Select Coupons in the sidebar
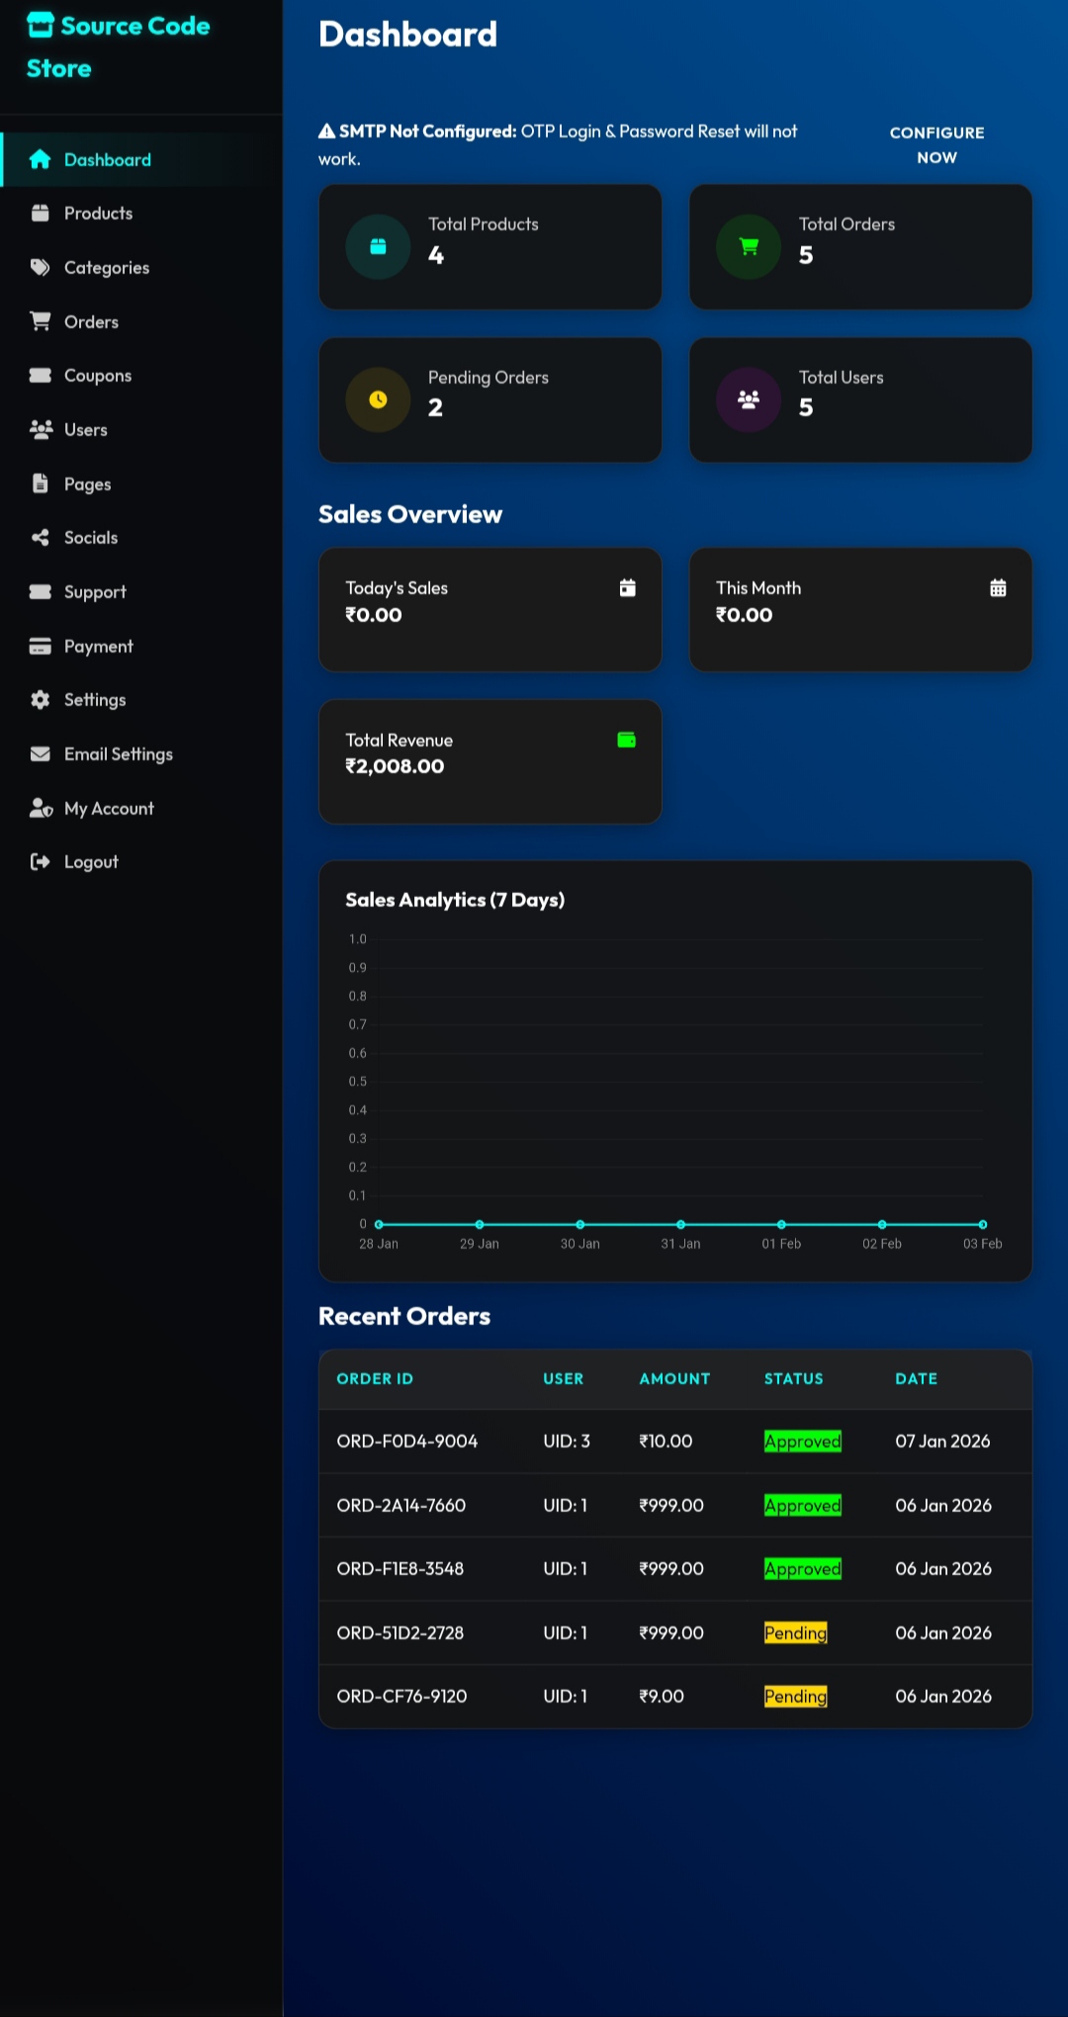The image size is (1068, 2017). [x=141, y=375]
